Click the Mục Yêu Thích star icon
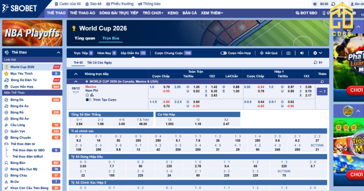Screen dimensions: 364x191 (x=6, y=73)
